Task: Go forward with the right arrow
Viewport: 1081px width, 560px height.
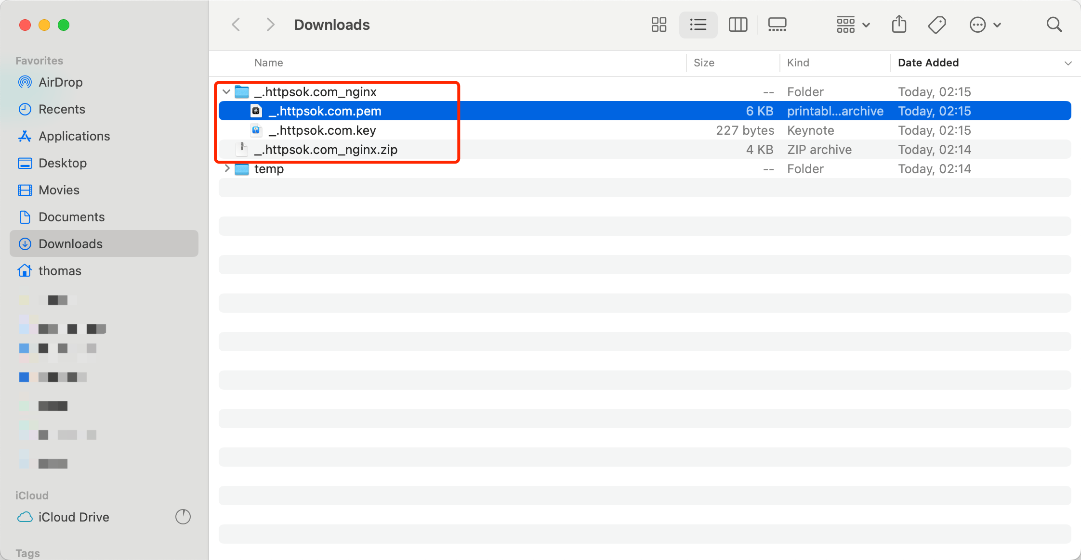Action: pos(270,25)
